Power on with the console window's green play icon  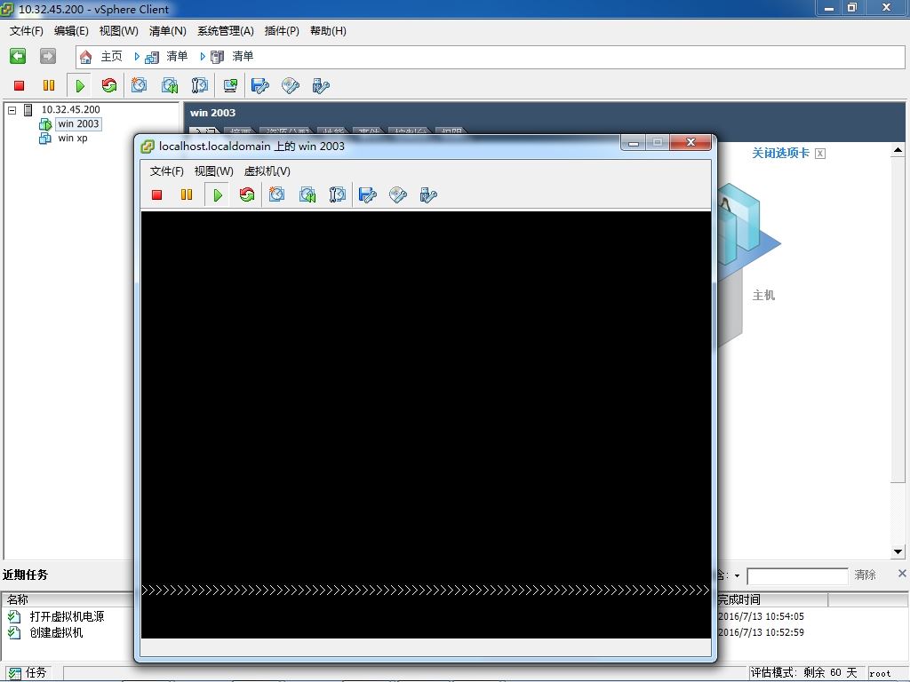218,194
